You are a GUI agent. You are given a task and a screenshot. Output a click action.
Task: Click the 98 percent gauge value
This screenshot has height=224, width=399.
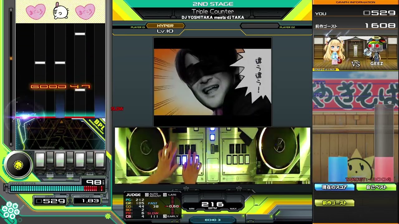tap(94, 182)
